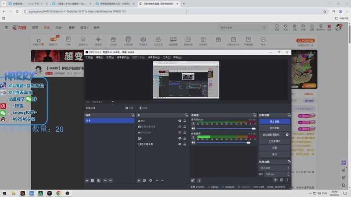The width and height of the screenshot is (351, 197).
Task: Pop out the Sources dock panel
Action: coord(186,115)
